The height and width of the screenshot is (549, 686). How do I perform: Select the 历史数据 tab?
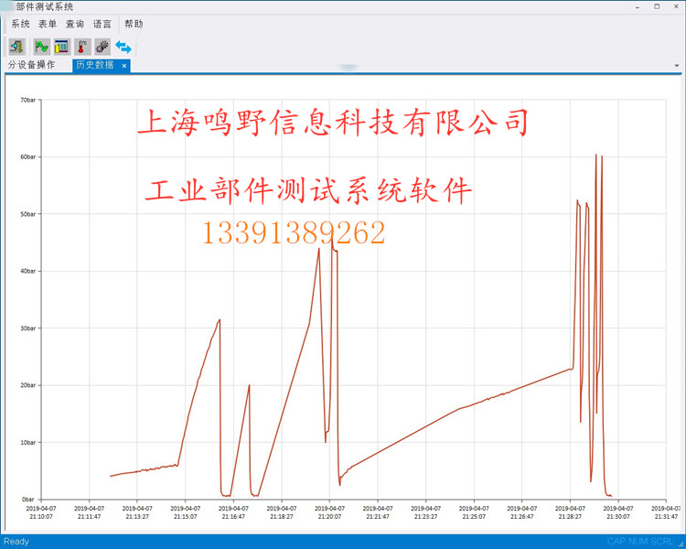coord(95,65)
